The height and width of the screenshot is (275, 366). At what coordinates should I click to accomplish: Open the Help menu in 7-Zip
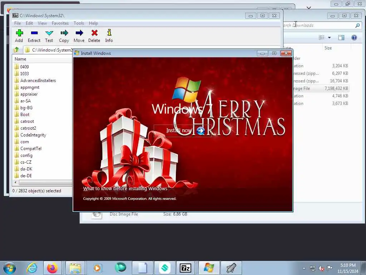click(93, 23)
